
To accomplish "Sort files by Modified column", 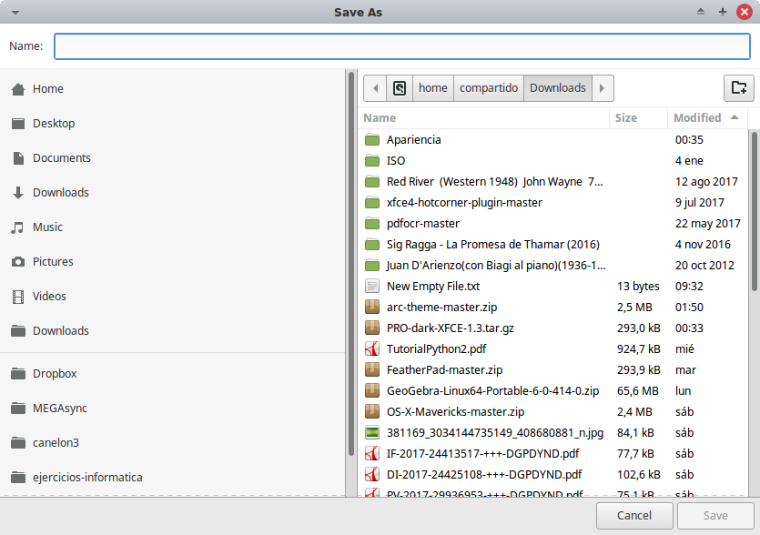I will [697, 118].
